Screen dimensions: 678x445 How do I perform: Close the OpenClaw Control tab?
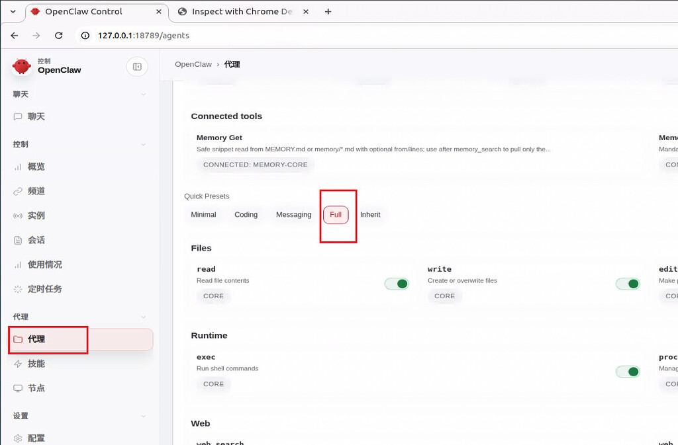(159, 12)
